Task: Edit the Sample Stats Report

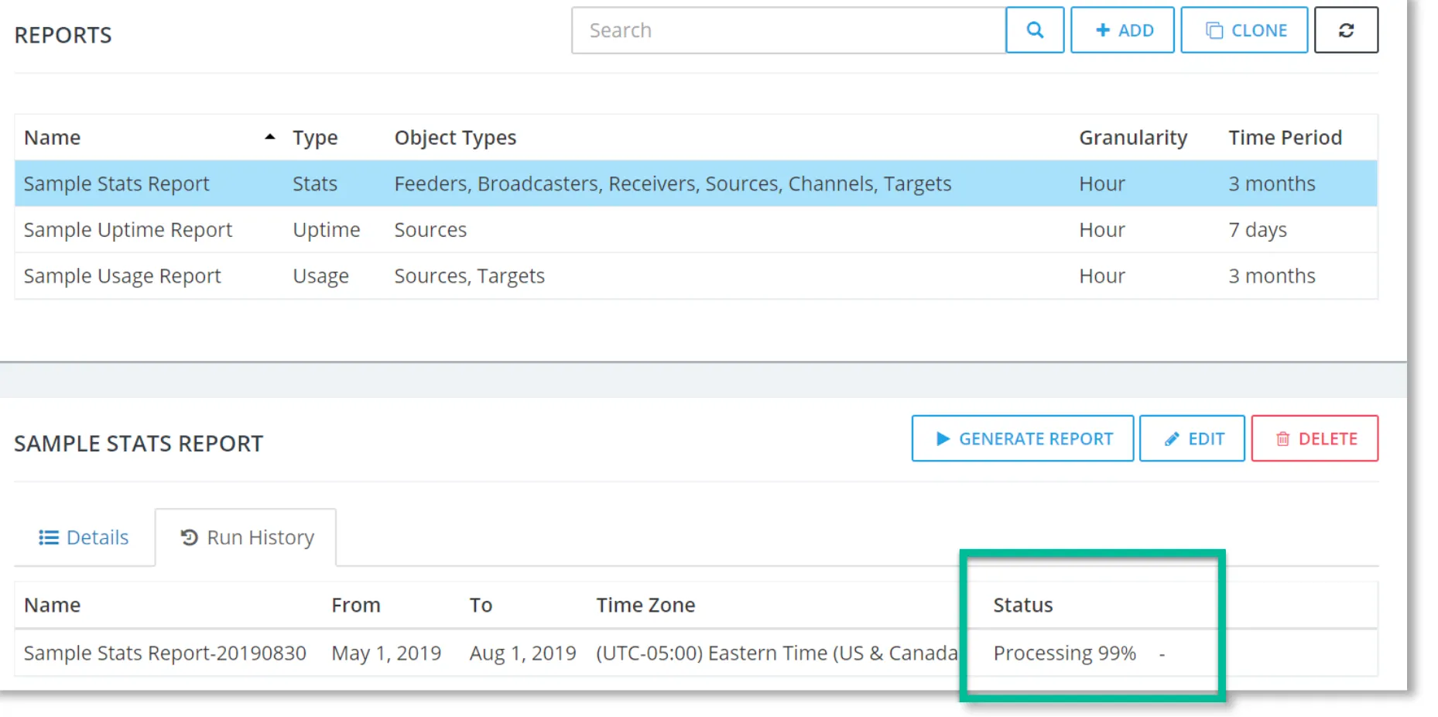Action: coord(1192,438)
